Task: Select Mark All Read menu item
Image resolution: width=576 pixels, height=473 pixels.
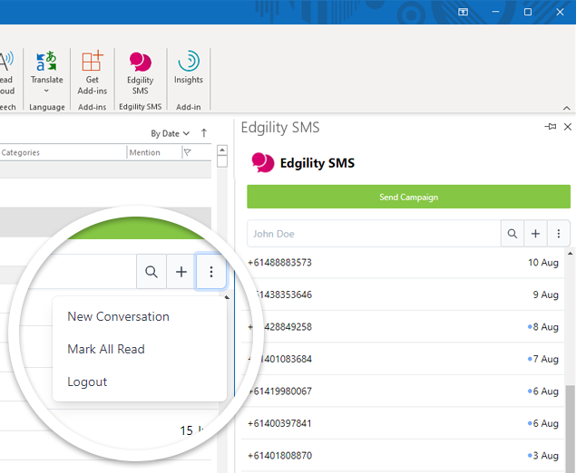Action: click(106, 349)
